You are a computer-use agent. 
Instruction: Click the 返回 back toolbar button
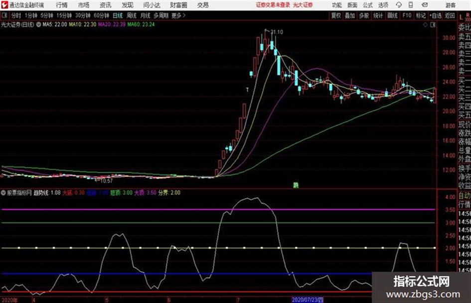tap(450, 15)
